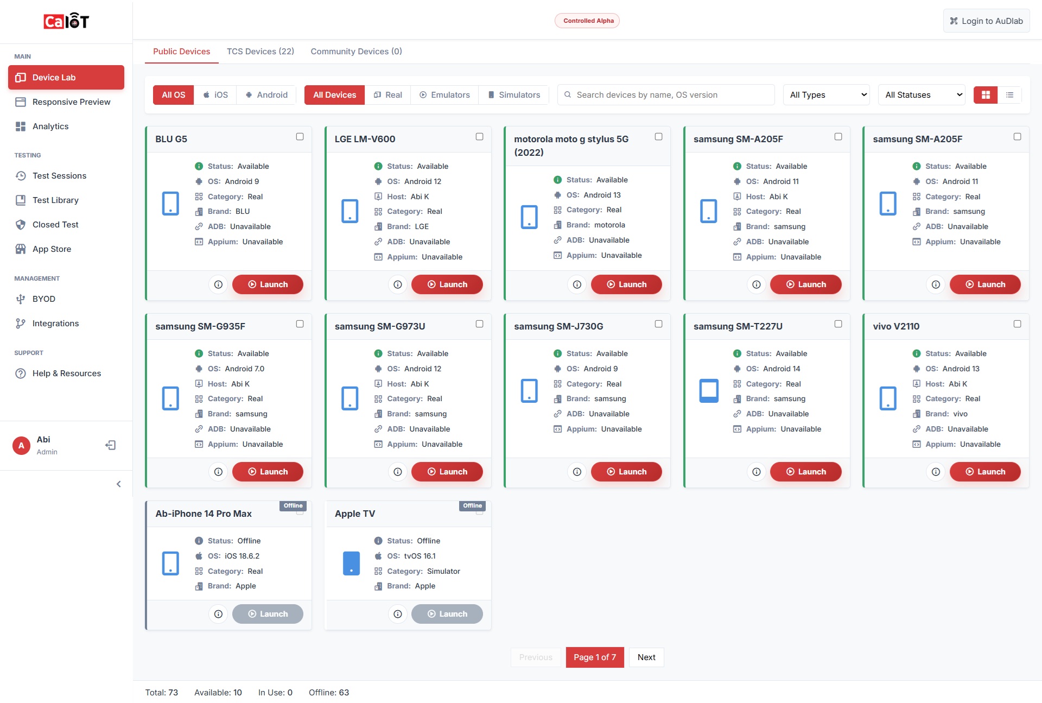
Task: Click the device search field
Action: click(666, 95)
